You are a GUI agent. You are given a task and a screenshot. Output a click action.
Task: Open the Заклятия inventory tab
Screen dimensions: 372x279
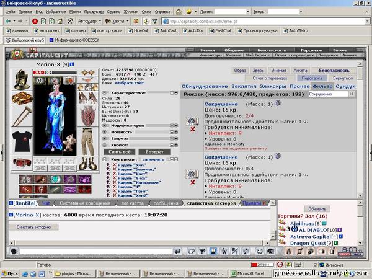[x=244, y=86]
